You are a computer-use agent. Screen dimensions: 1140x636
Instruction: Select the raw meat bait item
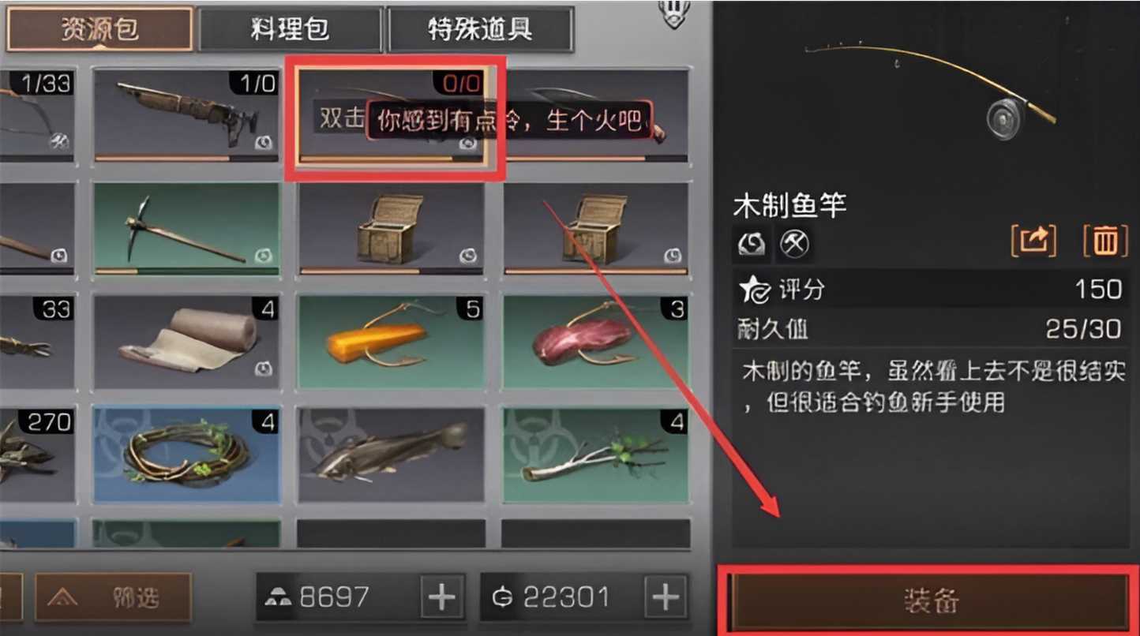coord(596,342)
